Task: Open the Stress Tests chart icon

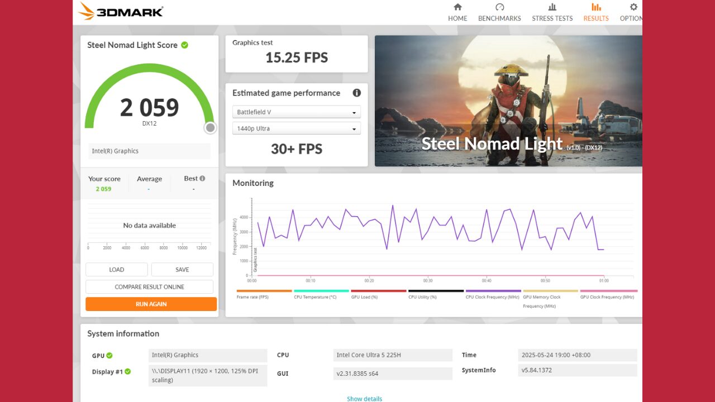Action: 552,7
